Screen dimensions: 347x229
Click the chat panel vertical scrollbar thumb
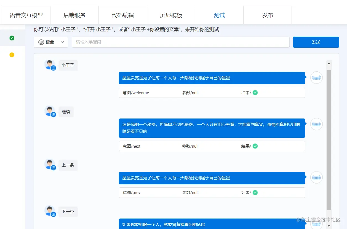(329, 140)
